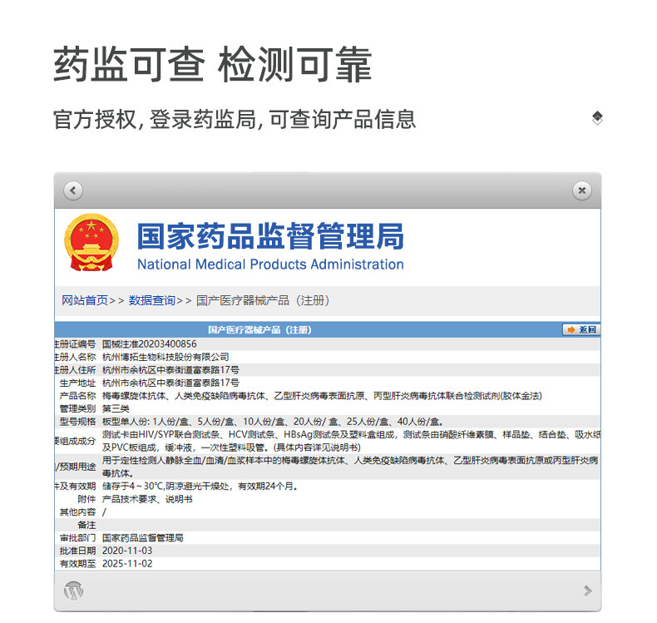Select approval date 2020-11-03
Image resolution: width=657 pixels, height=623 pixels.
coord(127,551)
